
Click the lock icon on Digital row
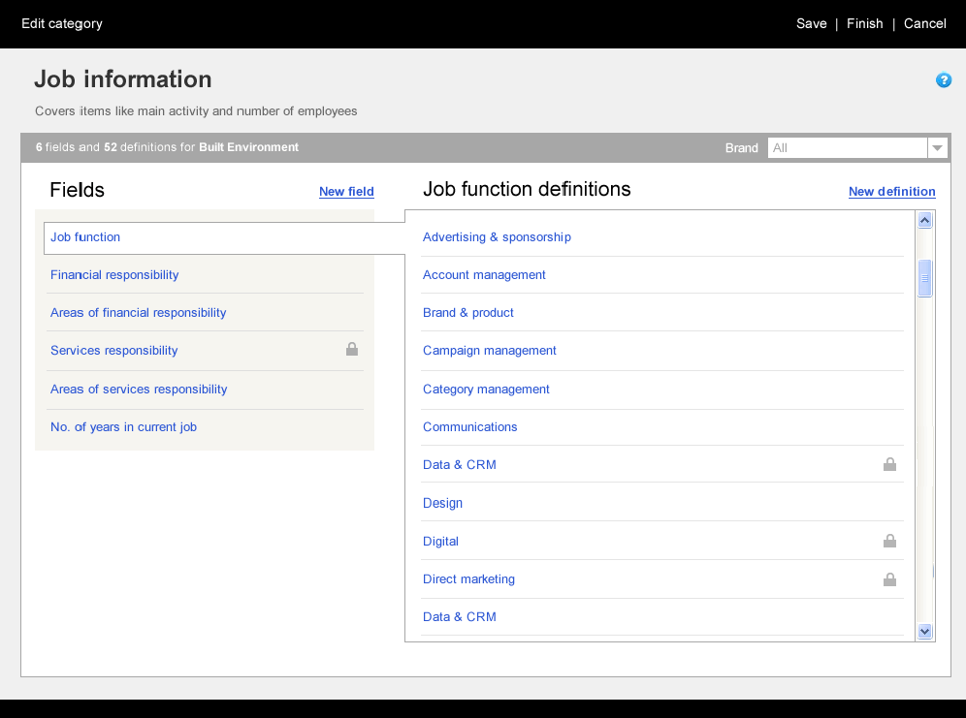(889, 541)
